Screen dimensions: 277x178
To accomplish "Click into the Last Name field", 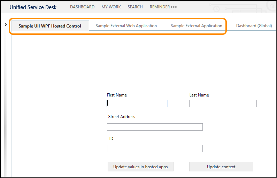I will pyautogui.click(x=223, y=104).
